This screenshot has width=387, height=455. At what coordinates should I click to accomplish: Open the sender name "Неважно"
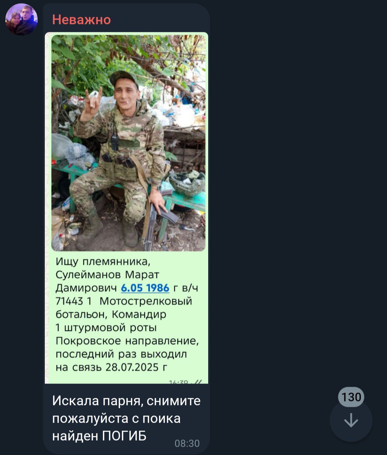point(82,19)
